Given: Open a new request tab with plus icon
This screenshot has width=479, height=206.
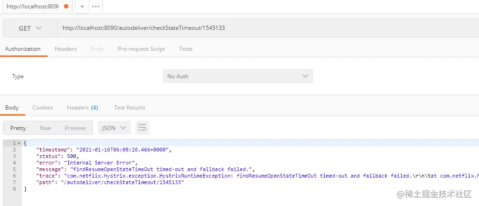Looking at the screenshot, I should [x=82, y=7].
